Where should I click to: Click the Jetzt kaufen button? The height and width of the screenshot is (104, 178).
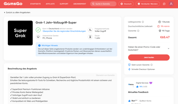pos(149,57)
